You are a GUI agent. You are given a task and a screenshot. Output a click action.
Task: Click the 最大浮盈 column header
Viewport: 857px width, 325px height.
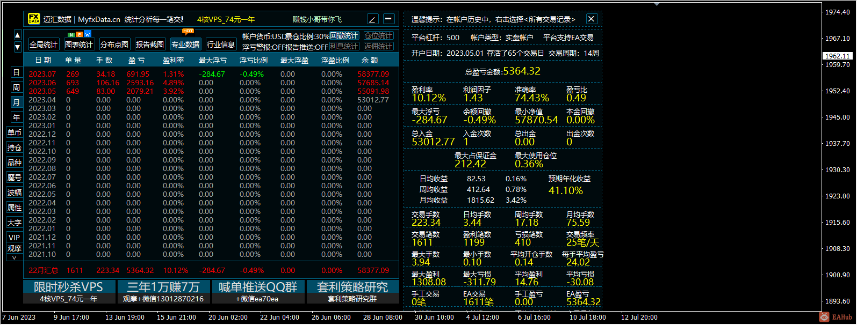tap(294, 60)
